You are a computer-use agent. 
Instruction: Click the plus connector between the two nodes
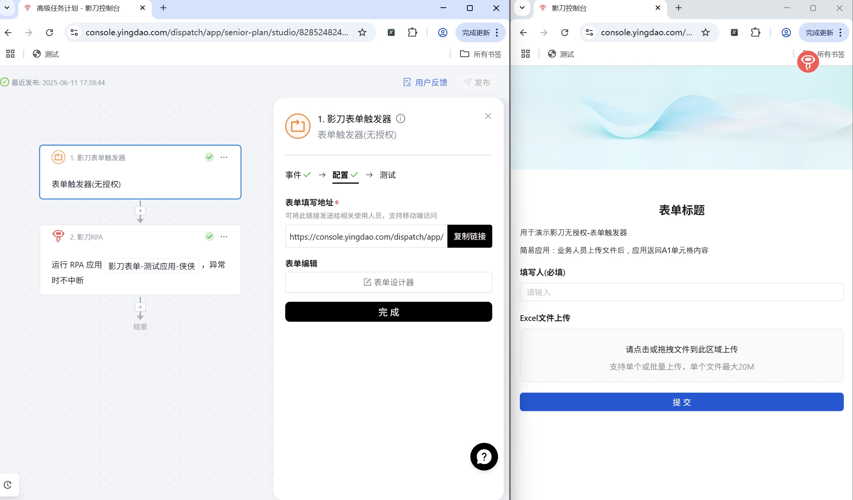click(140, 211)
